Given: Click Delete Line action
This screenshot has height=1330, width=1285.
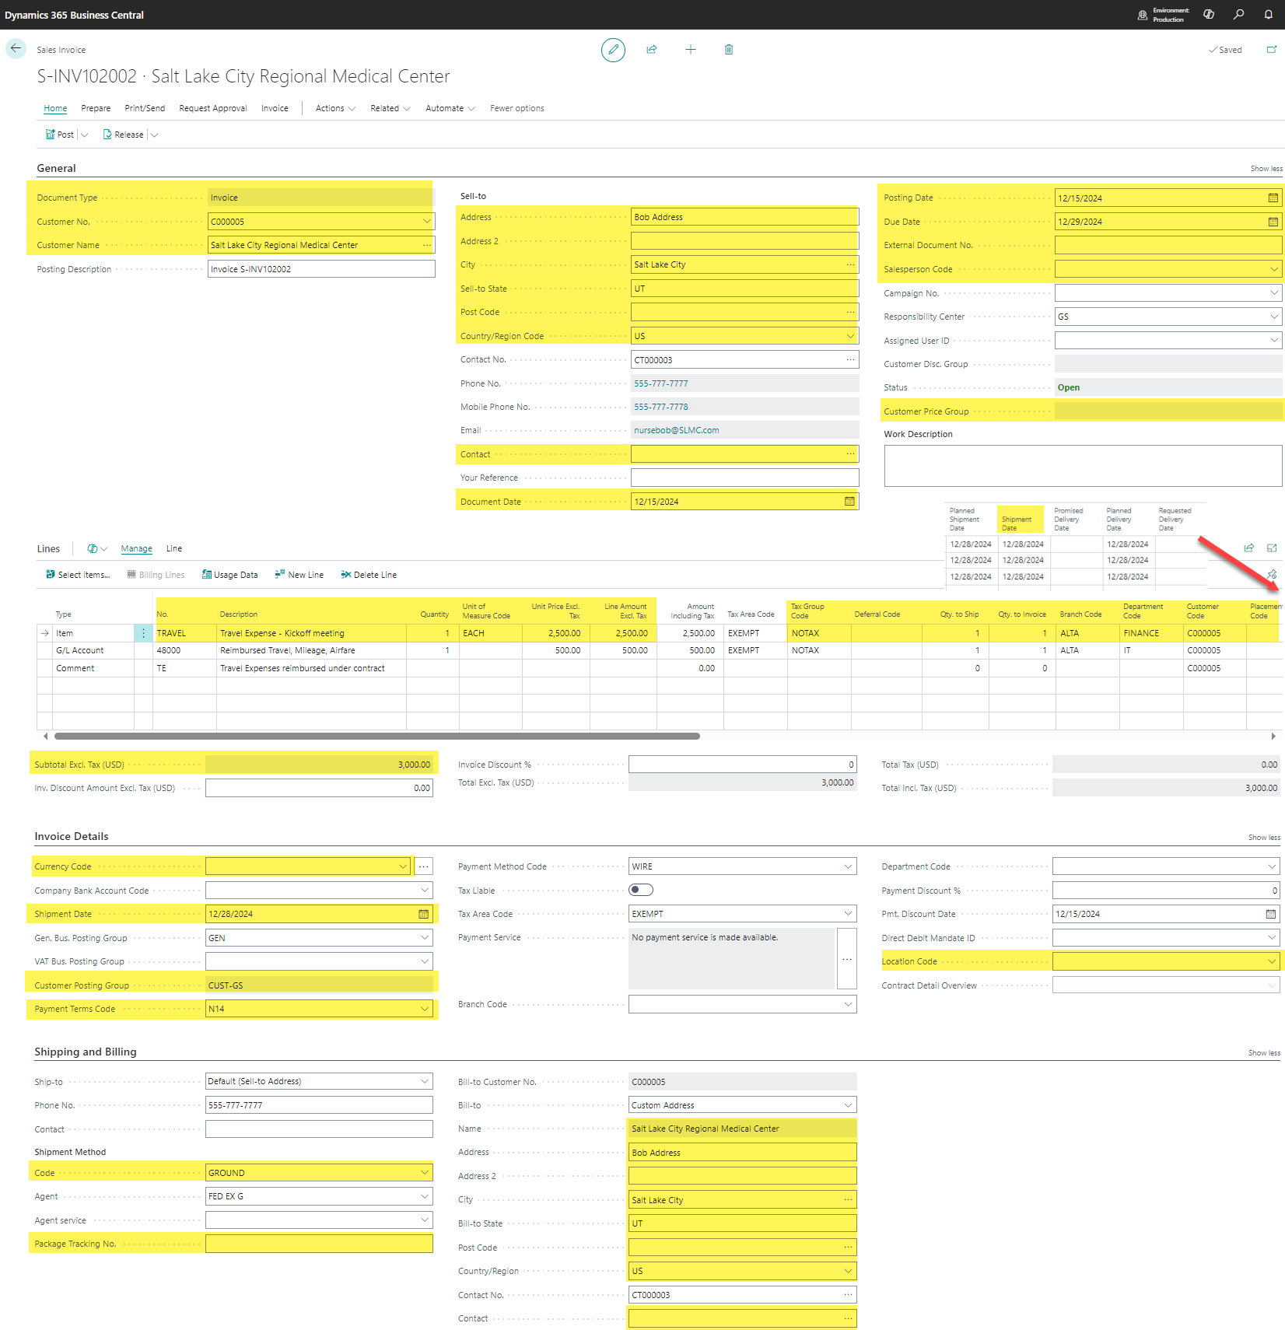Looking at the screenshot, I should coord(369,575).
